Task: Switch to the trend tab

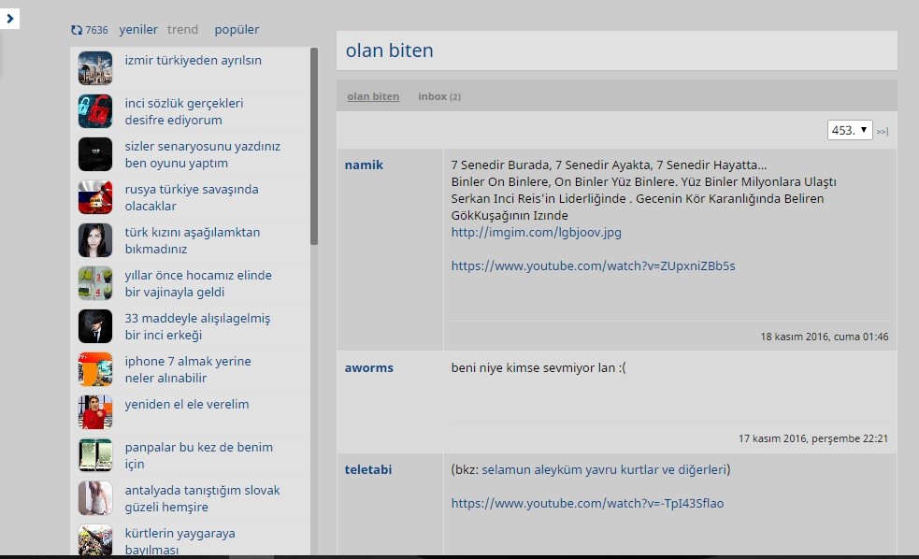Action: (183, 29)
